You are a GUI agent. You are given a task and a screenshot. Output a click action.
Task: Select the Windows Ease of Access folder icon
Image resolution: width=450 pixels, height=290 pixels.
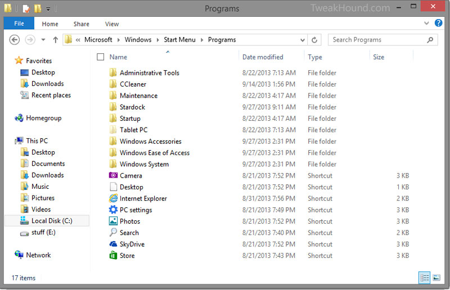(x=113, y=153)
